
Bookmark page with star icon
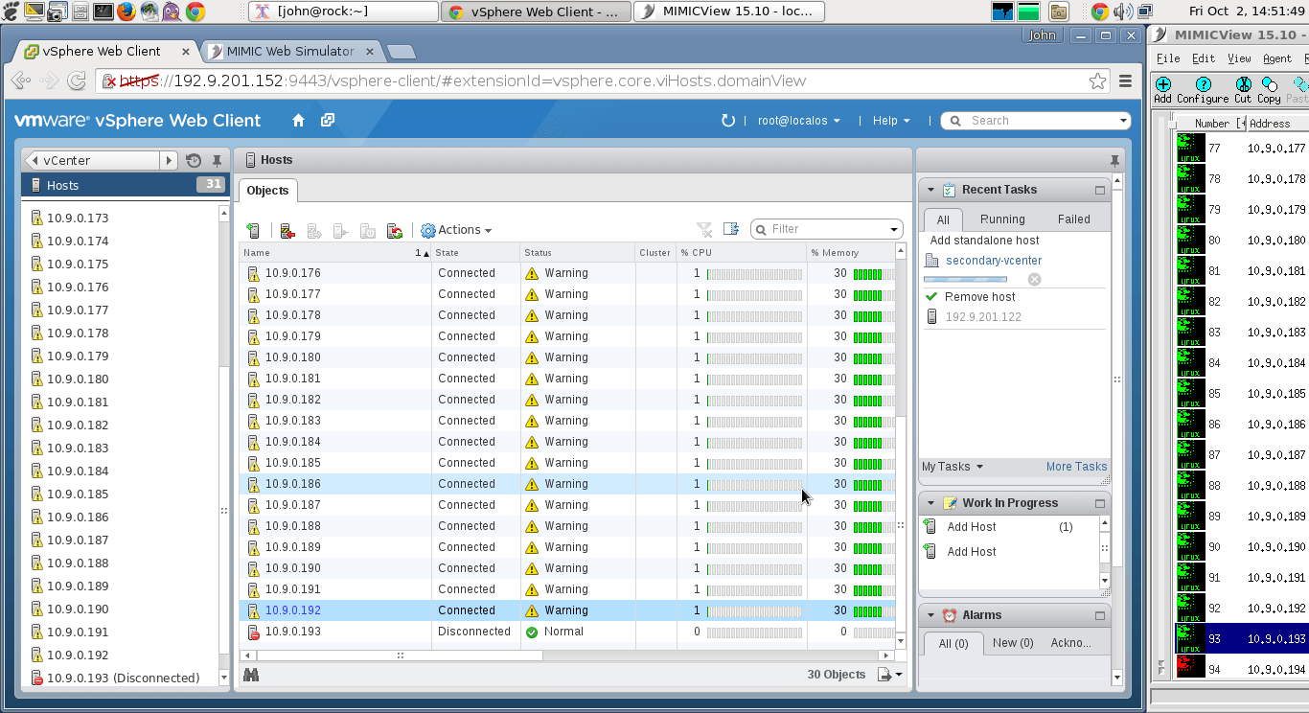click(1097, 81)
